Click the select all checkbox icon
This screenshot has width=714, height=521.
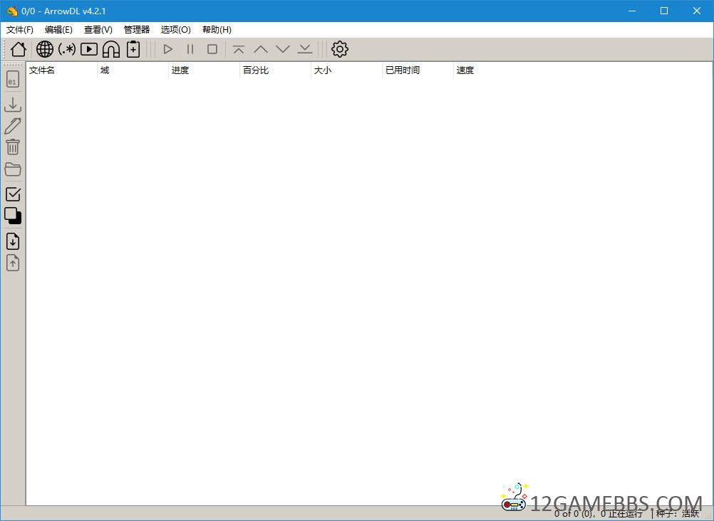click(13, 194)
